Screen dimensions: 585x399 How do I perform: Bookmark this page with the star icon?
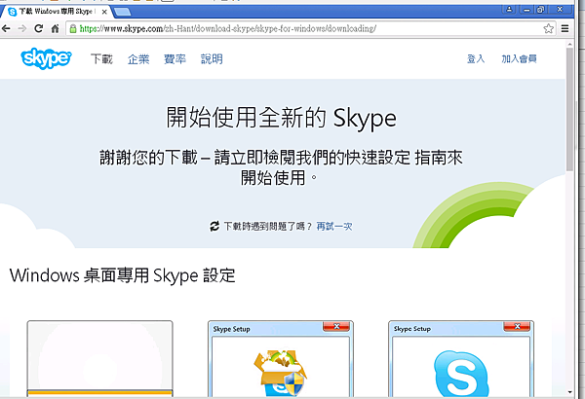[548, 28]
